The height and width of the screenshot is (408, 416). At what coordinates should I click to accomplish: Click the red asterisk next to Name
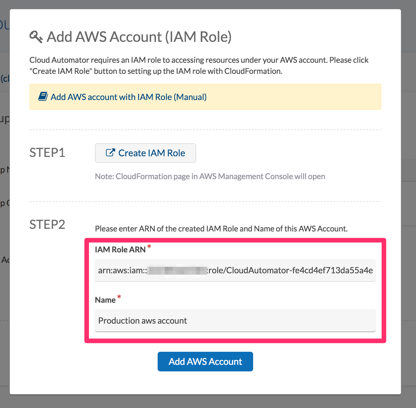tap(119, 297)
